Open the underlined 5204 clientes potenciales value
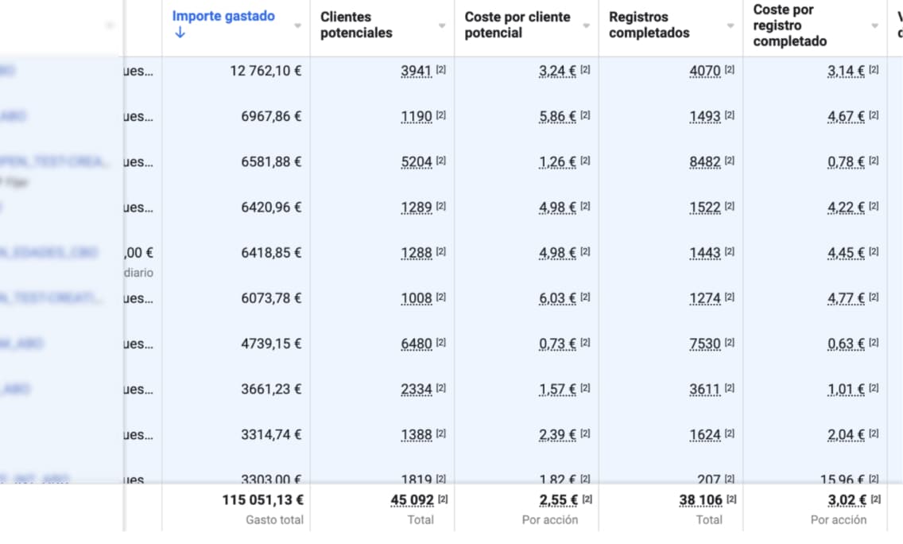903x544 pixels. [417, 161]
